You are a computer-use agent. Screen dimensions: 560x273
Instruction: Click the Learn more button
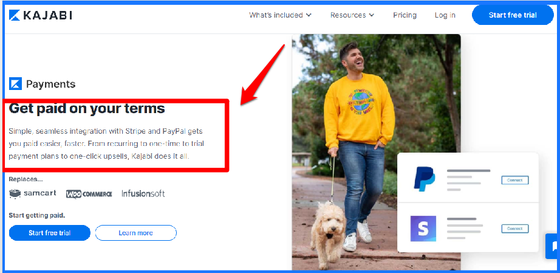point(135,233)
